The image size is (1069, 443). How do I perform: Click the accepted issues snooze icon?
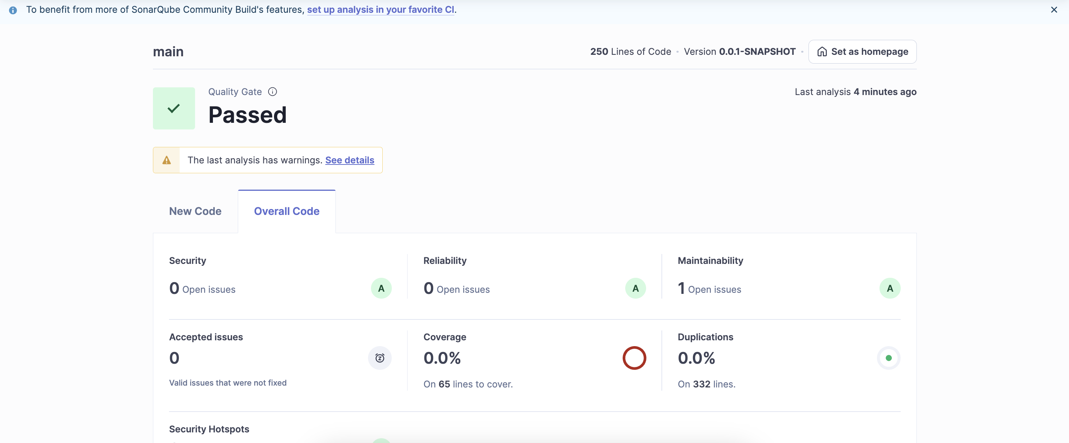click(x=379, y=358)
